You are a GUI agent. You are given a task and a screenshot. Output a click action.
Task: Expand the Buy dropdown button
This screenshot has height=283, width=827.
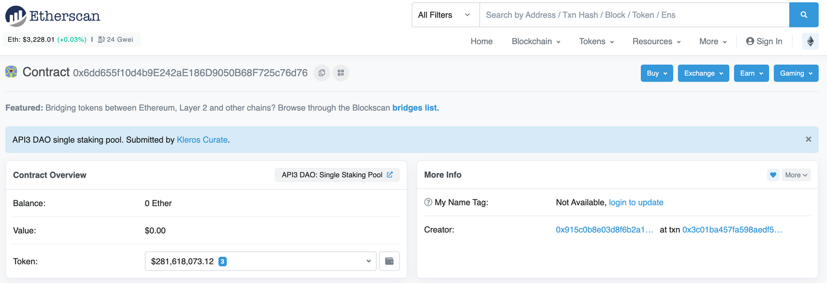pos(657,73)
